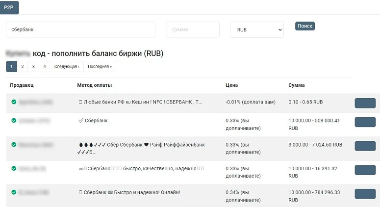The image size is (380, 207).
Task: Switch to the P2P tab
Action: [x=9, y=7]
